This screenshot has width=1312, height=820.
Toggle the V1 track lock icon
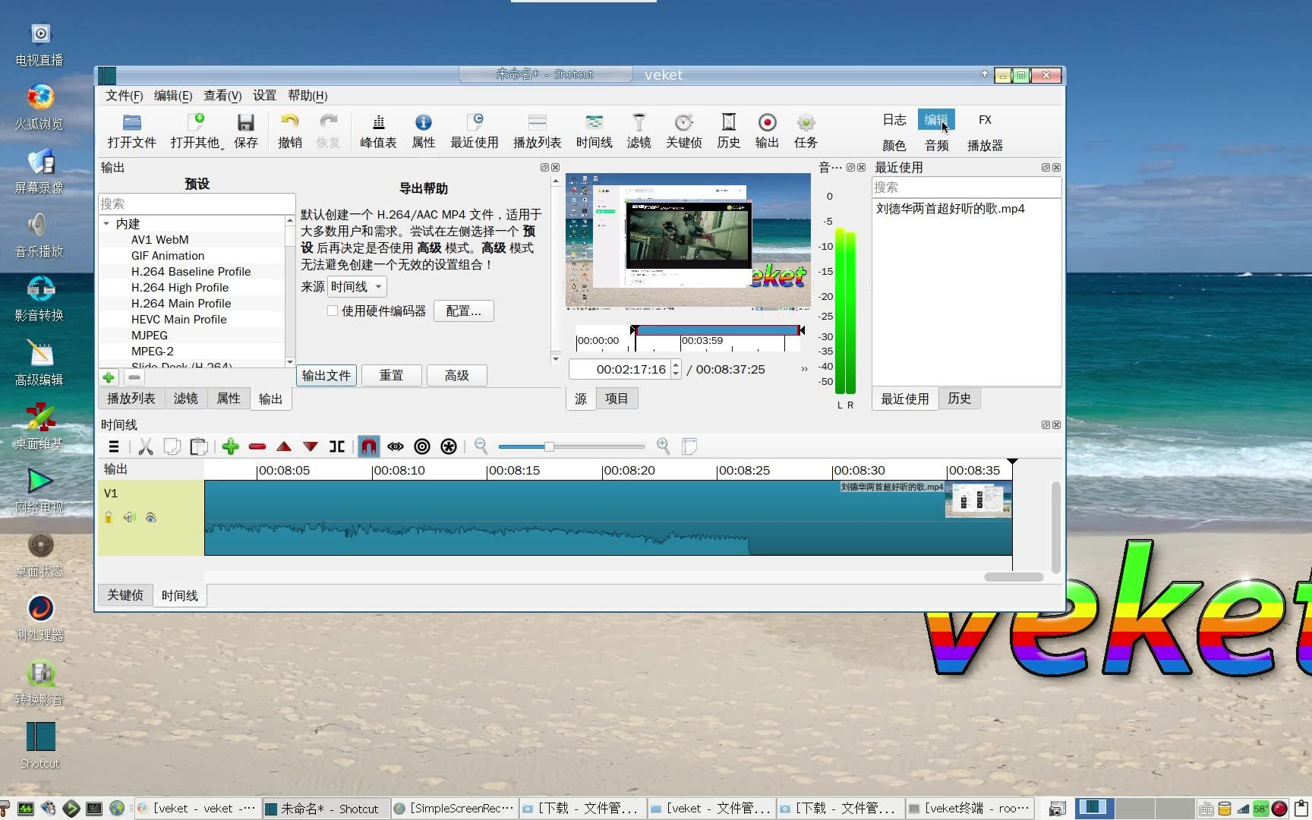click(x=109, y=517)
